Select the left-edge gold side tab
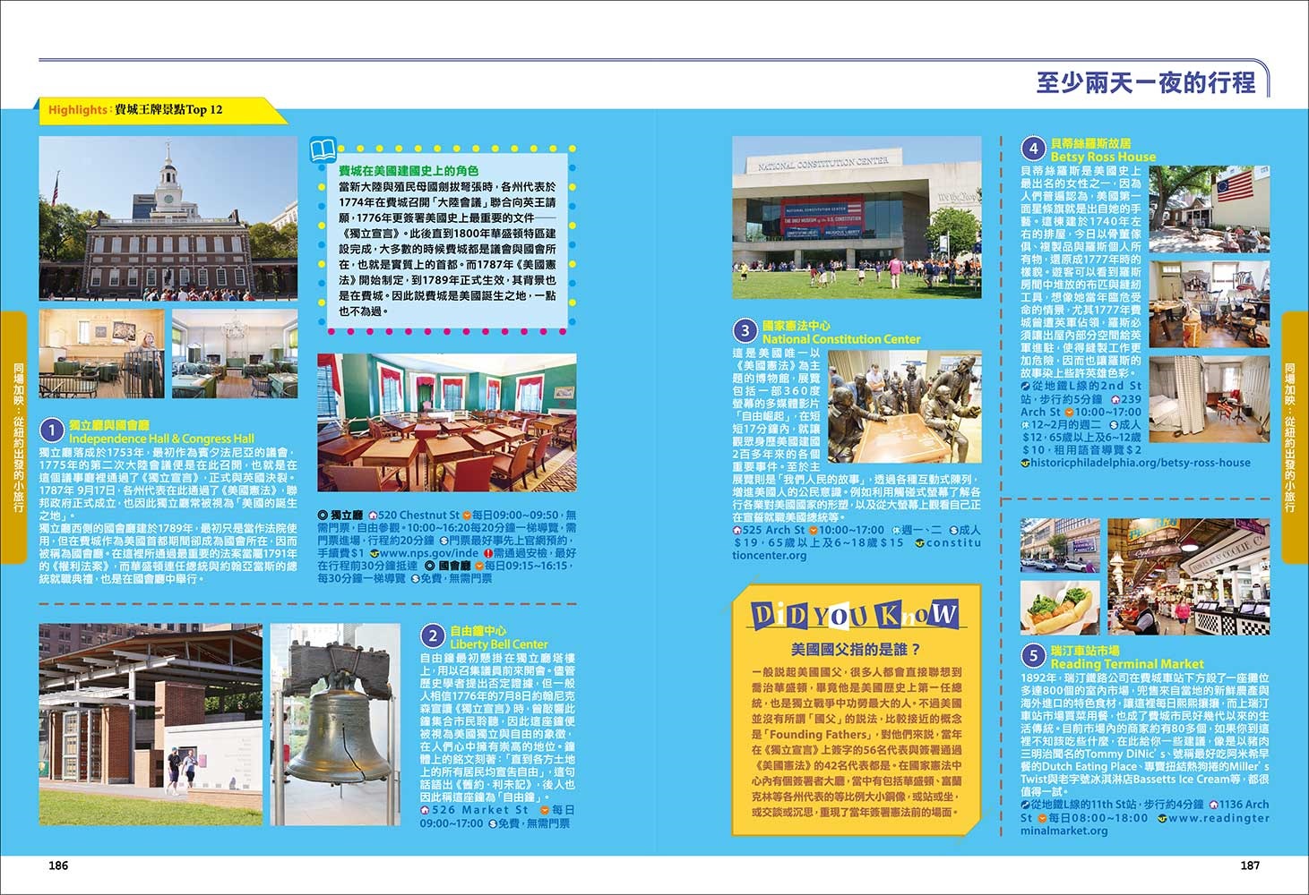Image resolution: width=1309 pixels, height=895 pixels. tap(15, 438)
